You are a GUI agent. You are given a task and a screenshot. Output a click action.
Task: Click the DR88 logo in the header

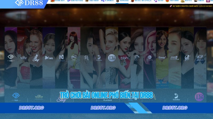click(29, 3)
